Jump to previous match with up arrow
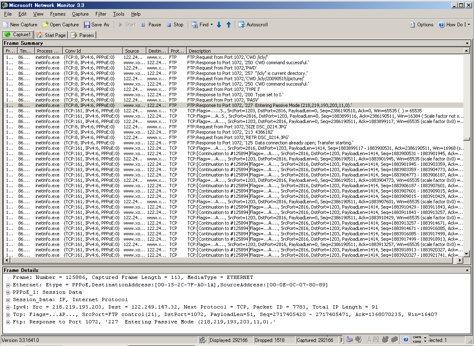 point(229,25)
